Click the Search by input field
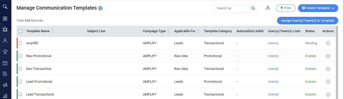Viewport: 344px width, 99px height. pyautogui.click(x=233, y=8)
